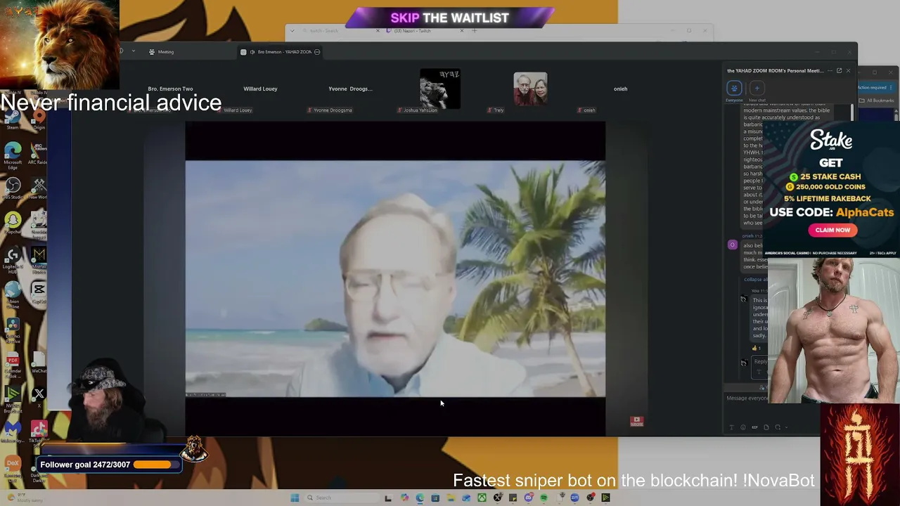900x506 pixels.
Task: Click the SKIP THE WAITLIST banner
Action: click(450, 18)
